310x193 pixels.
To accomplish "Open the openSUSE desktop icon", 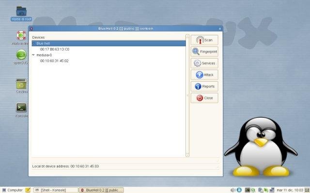I will [21, 55].
